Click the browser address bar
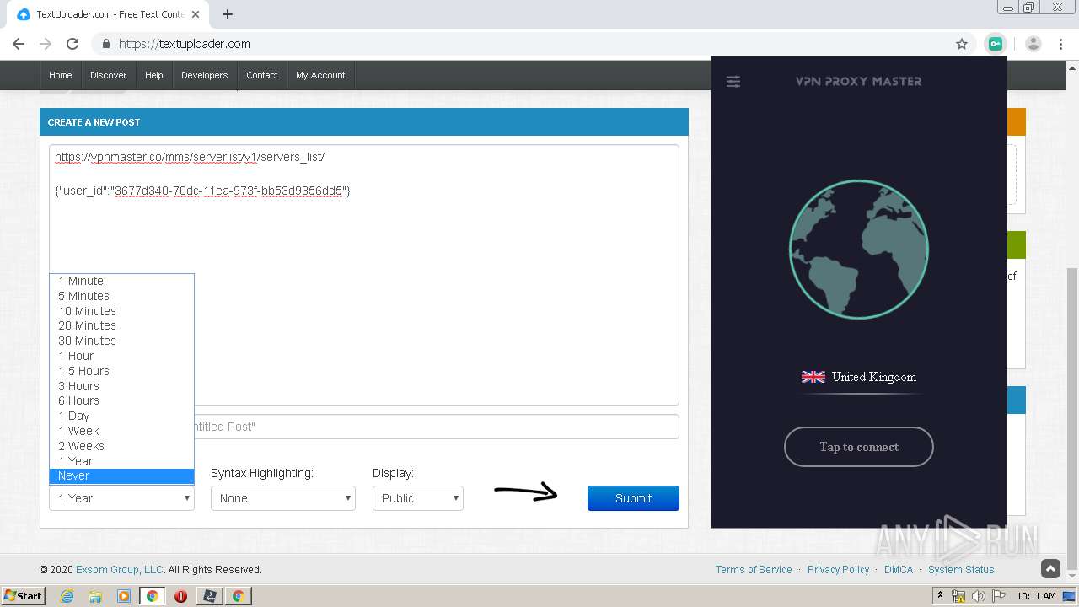Image resolution: width=1079 pixels, height=607 pixels. click(x=531, y=44)
